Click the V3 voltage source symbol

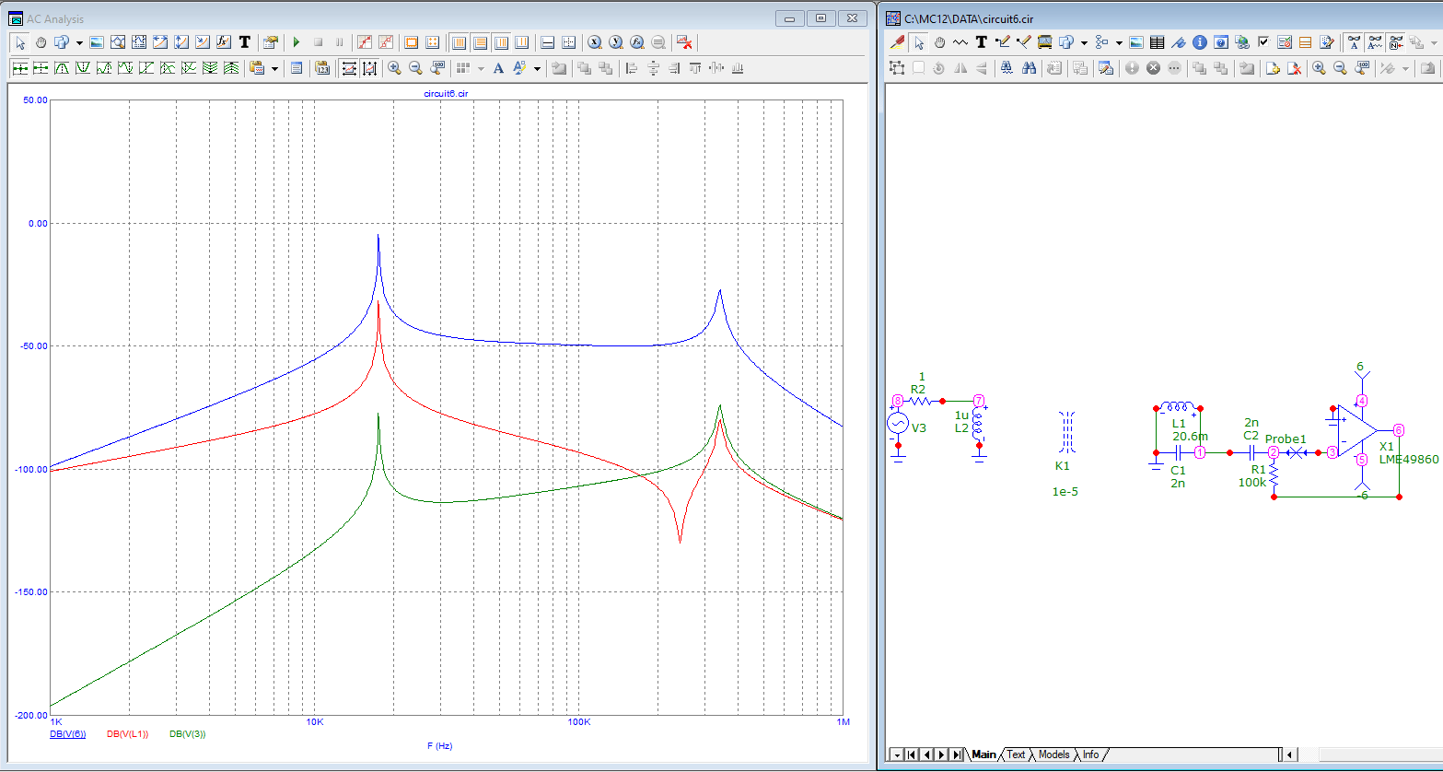[898, 424]
